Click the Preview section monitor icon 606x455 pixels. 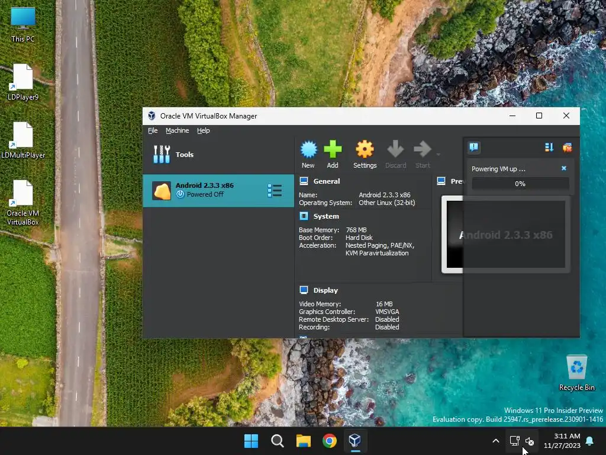click(x=441, y=181)
